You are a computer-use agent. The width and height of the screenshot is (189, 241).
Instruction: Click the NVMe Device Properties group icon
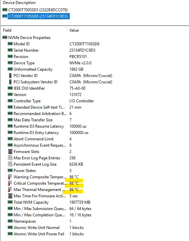point(5,38)
